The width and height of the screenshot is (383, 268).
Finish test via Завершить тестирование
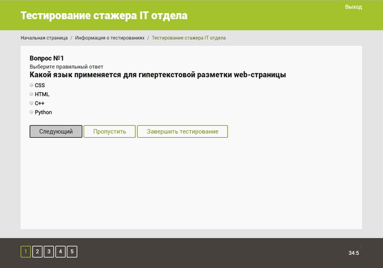coord(183,132)
